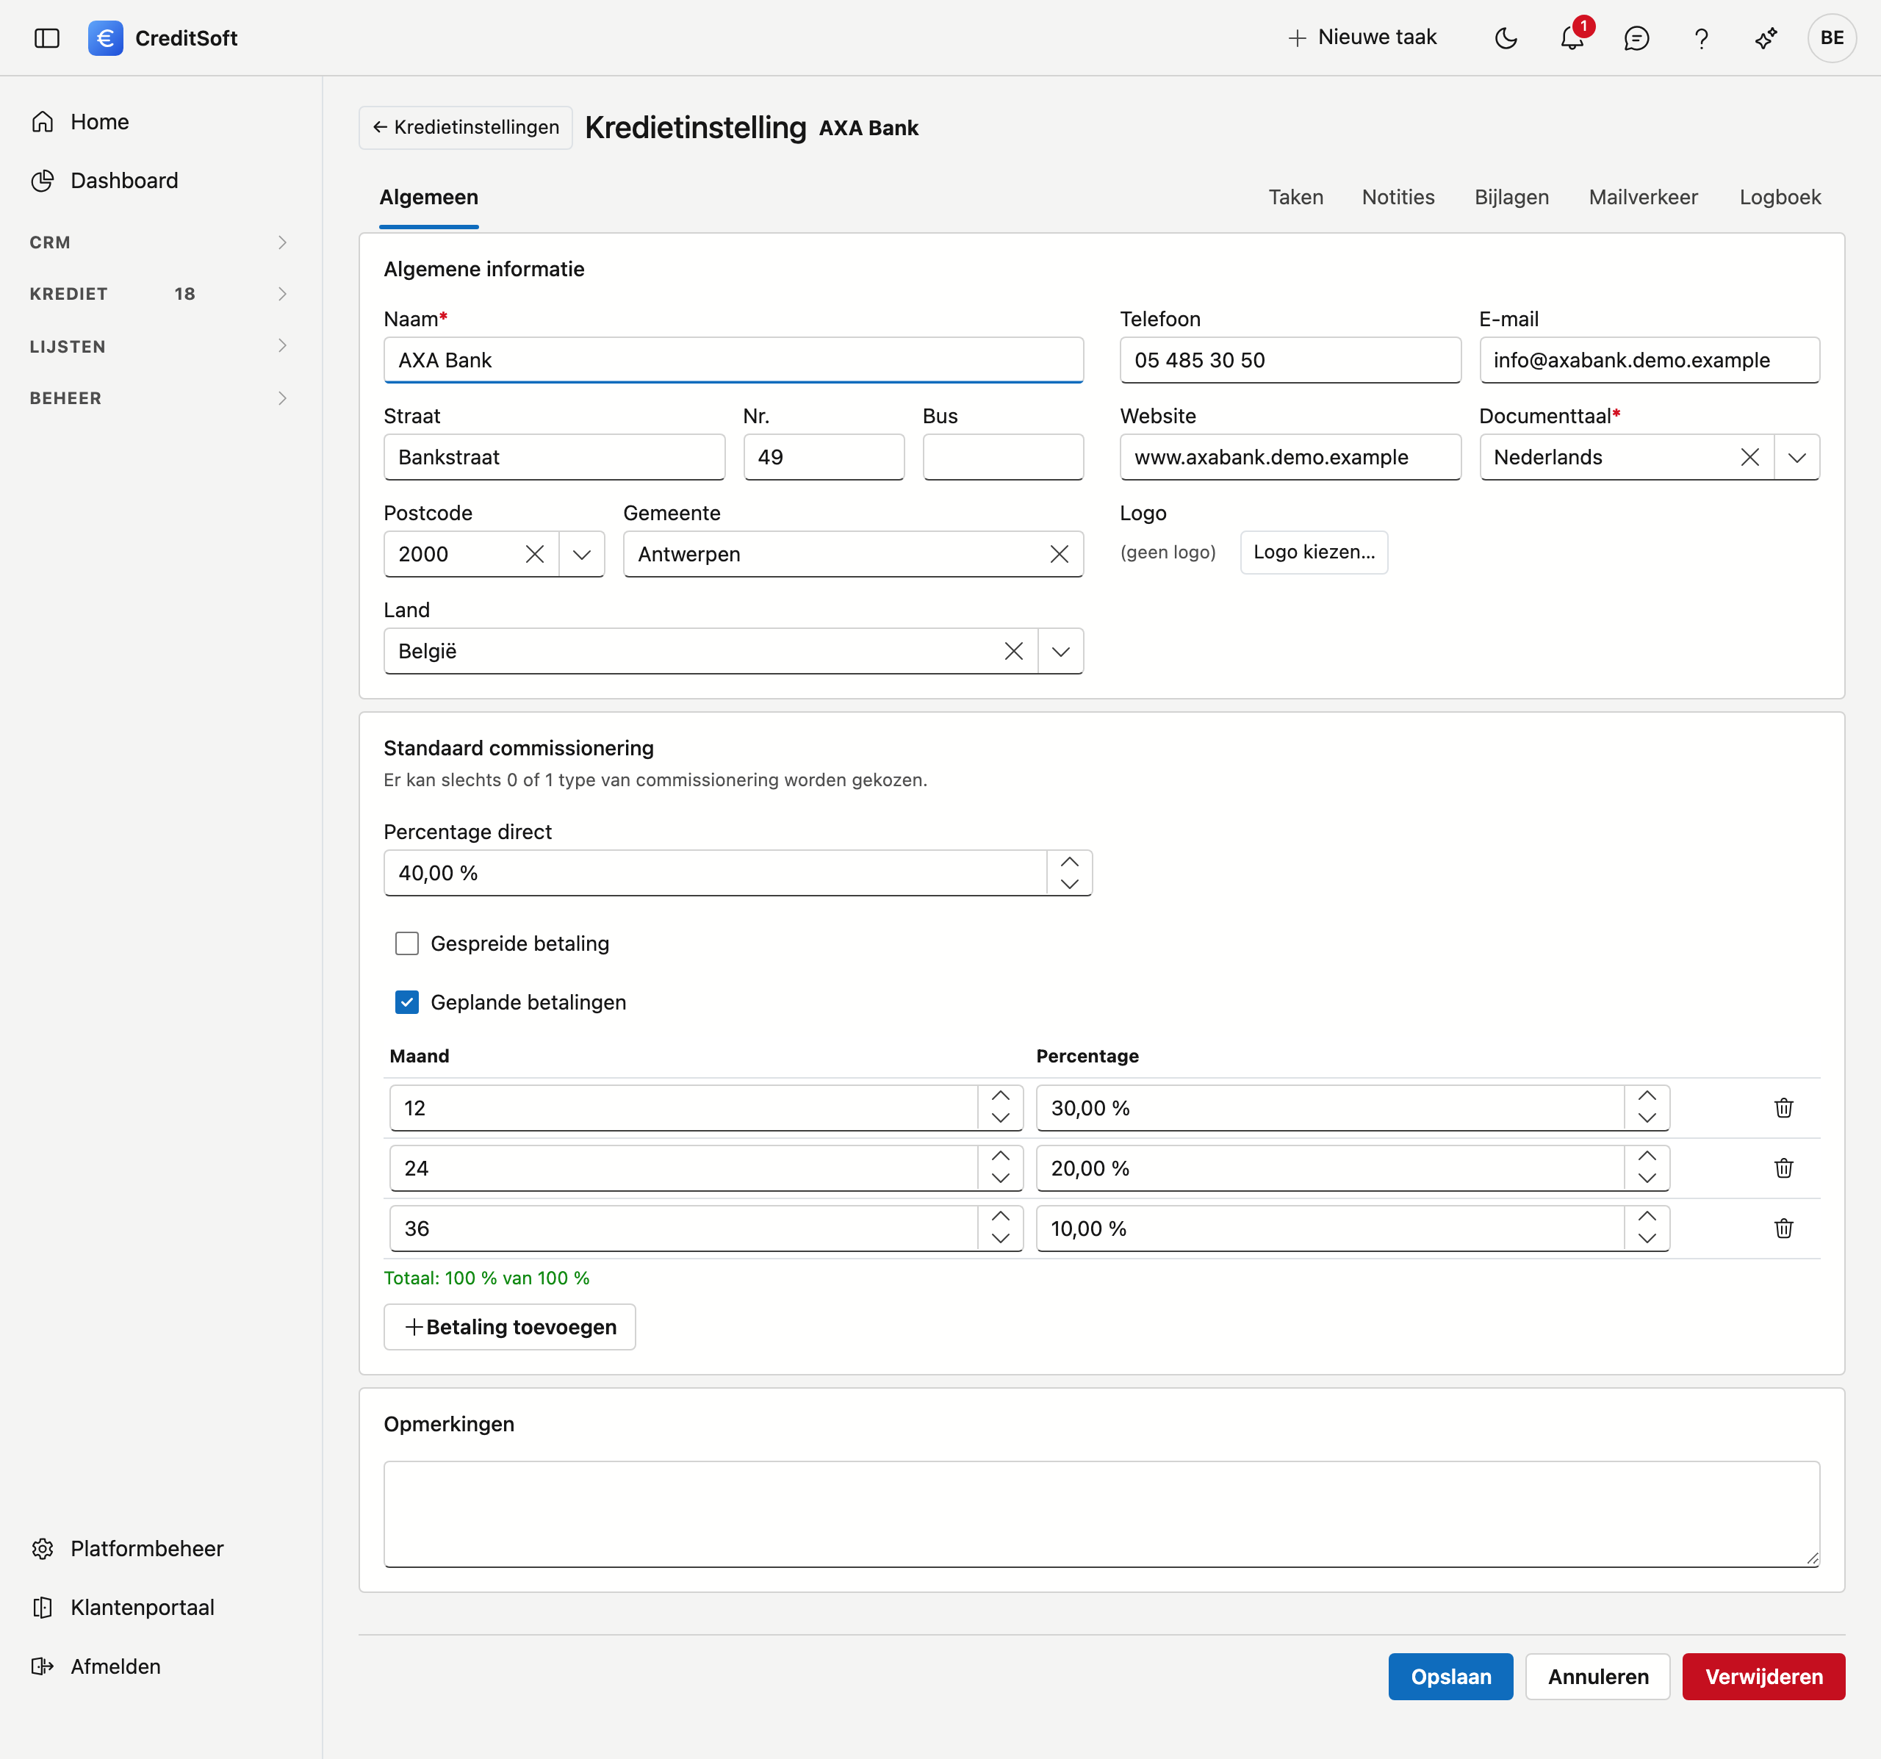The height and width of the screenshot is (1759, 1881).
Task: Open the Postcode dropdown
Action: point(582,555)
